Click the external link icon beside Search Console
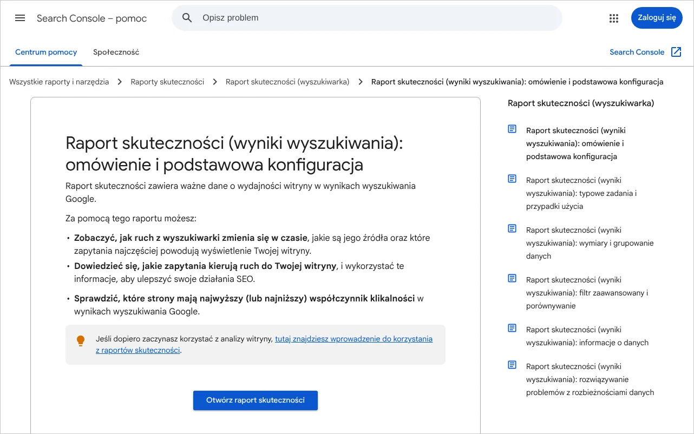This screenshot has height=434, width=694. (x=676, y=52)
